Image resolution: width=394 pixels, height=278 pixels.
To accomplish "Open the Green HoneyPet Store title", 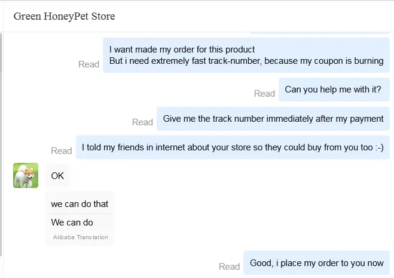I will coord(64,16).
